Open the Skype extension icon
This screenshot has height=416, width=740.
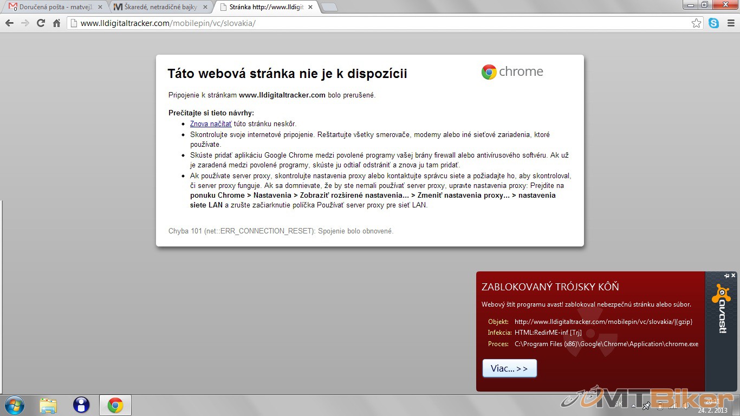(x=713, y=23)
